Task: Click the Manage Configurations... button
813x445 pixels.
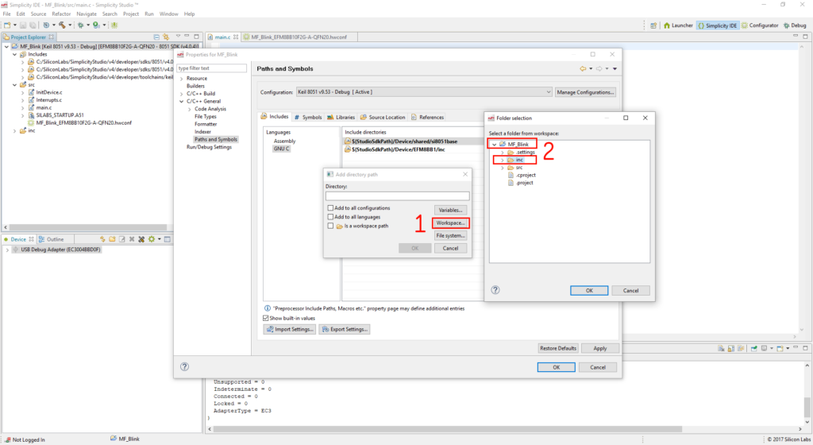Action: point(585,92)
